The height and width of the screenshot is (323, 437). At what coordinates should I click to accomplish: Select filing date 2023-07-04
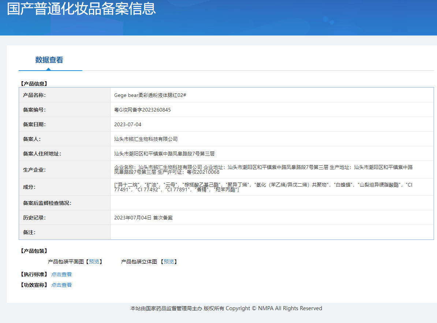[x=128, y=124]
